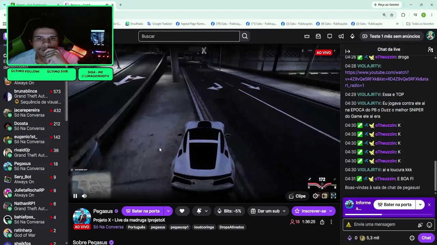Send message with the Chat button
Image resolution: width=437 pixels, height=245 pixels.
pos(426,238)
